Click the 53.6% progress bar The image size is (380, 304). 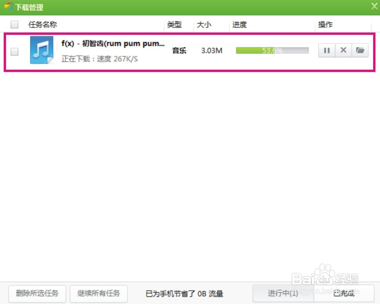[x=272, y=50]
